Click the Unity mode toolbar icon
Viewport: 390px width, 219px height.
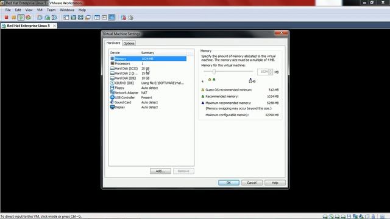tap(88, 18)
